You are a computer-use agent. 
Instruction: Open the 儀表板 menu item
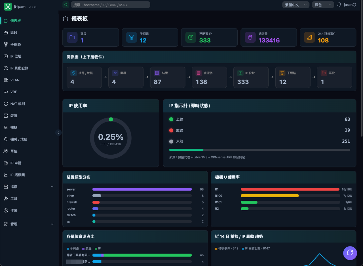coord(29,21)
